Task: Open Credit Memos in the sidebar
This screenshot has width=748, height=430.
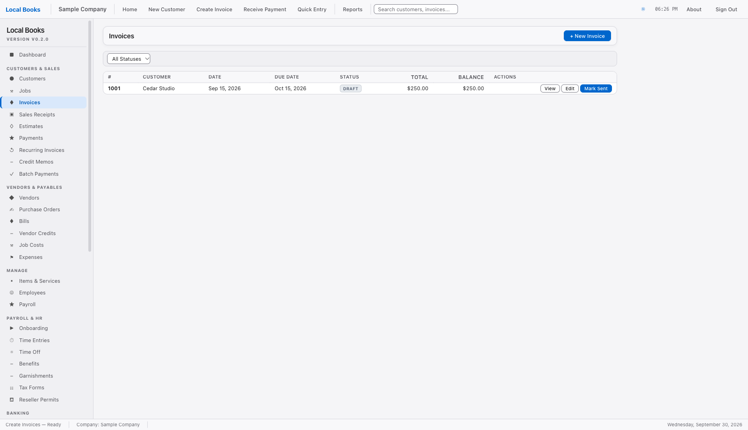Action: (43, 162)
